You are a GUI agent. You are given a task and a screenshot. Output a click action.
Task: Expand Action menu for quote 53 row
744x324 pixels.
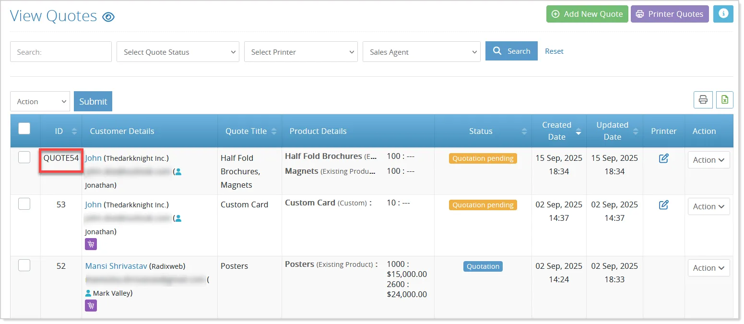(709, 206)
